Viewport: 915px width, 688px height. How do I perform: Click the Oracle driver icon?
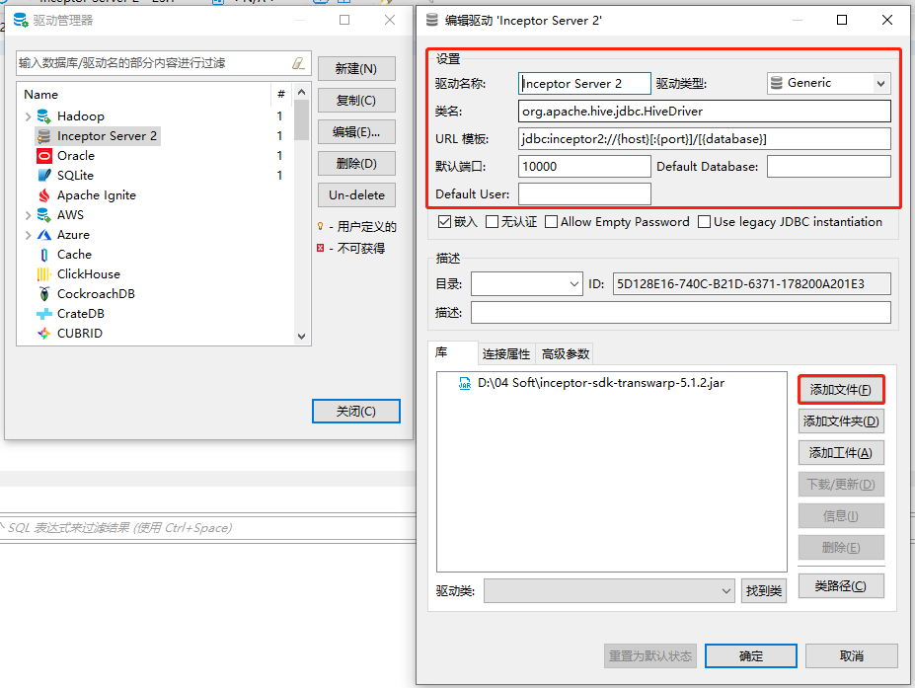point(43,156)
